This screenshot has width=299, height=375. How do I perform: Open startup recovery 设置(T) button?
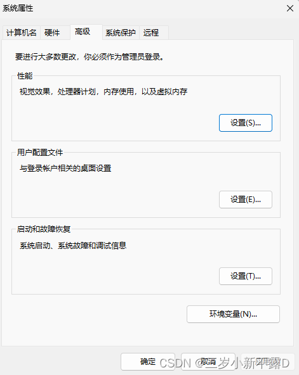(246, 276)
